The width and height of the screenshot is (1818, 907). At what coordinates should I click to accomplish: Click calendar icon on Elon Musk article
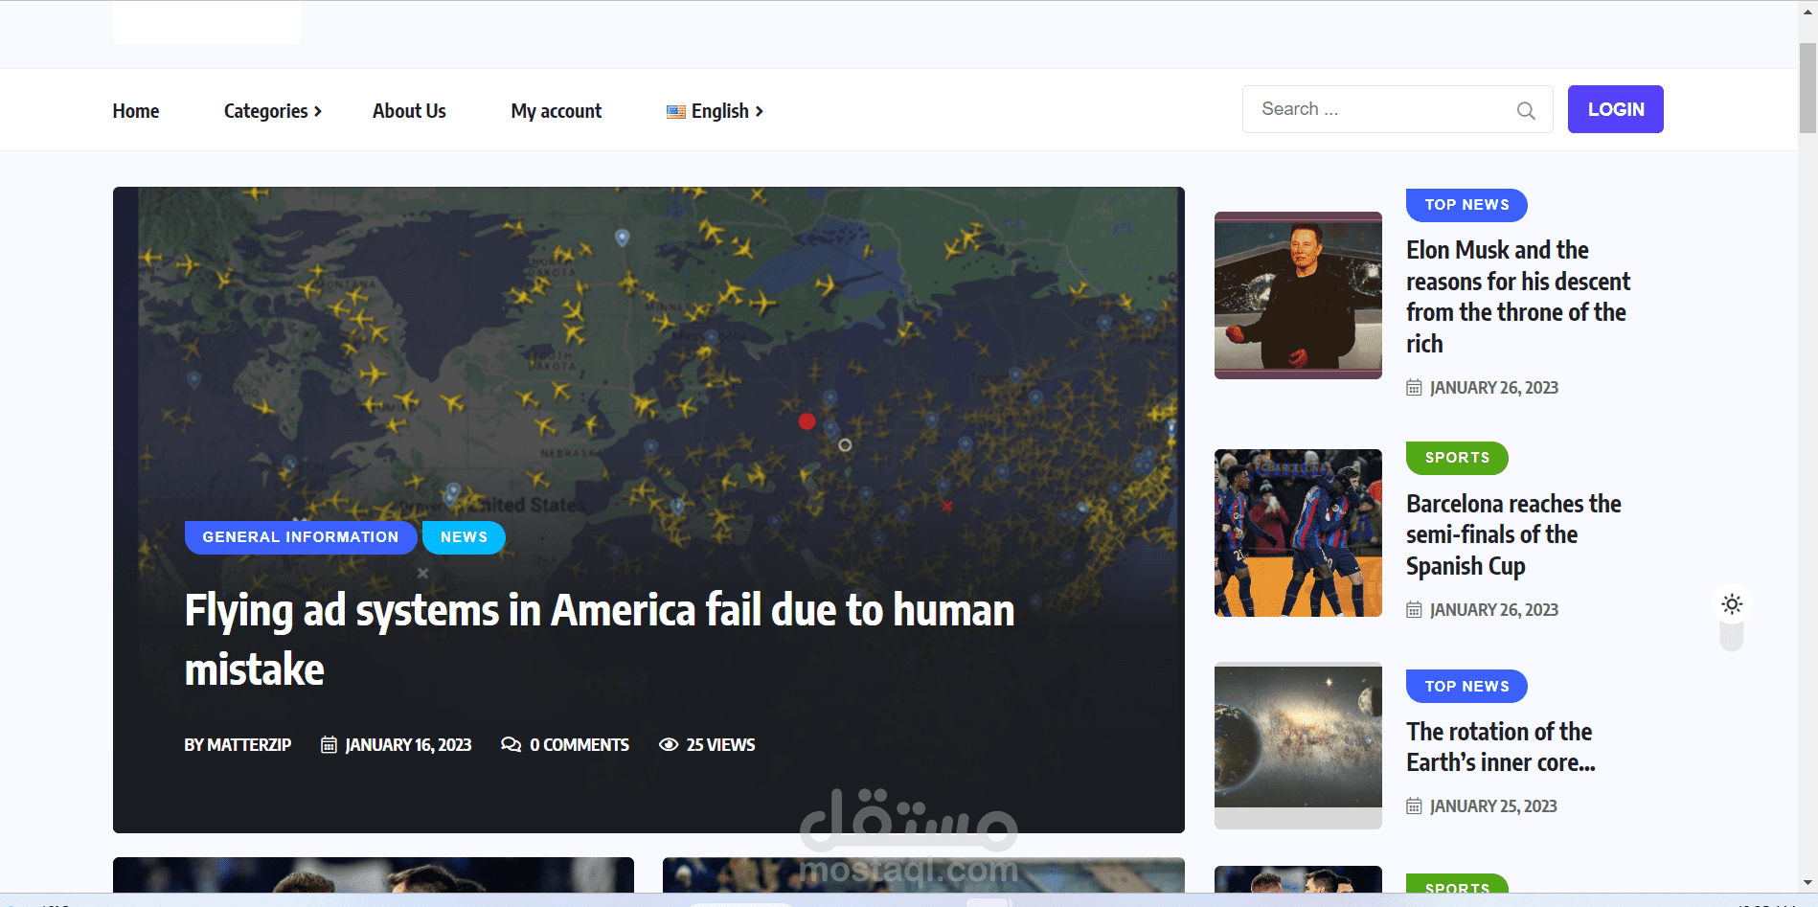click(x=1414, y=388)
